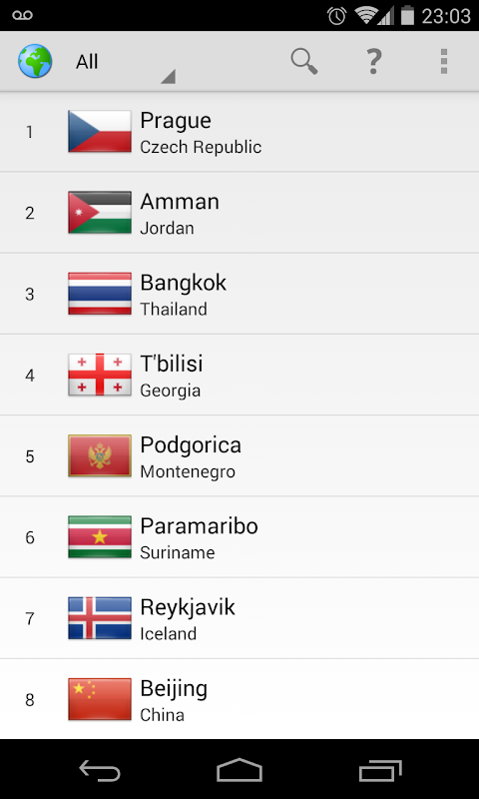The width and height of the screenshot is (479, 799).
Task: Tap the Android back navigation button
Action: tap(100, 769)
